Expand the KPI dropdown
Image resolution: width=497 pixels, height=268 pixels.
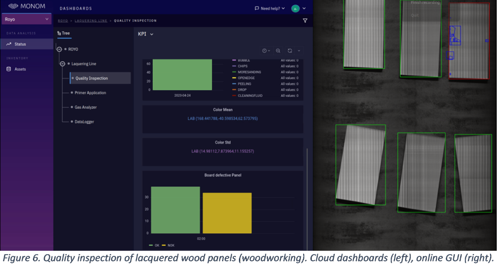(x=146, y=34)
